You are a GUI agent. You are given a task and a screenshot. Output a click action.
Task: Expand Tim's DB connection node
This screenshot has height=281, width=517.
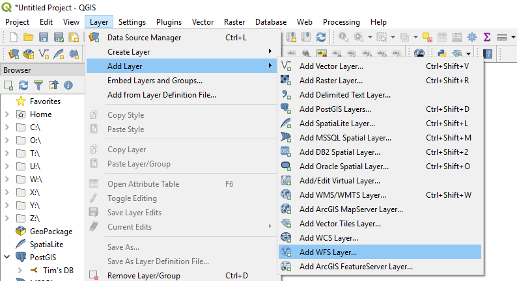[20, 270]
